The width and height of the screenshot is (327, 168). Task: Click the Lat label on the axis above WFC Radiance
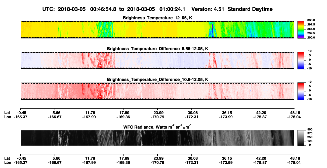coord(7,113)
